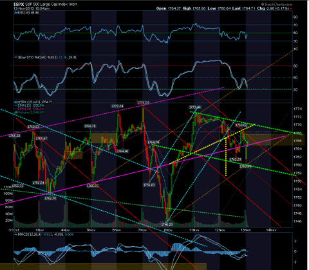Select the 11Nov date on time axis
The width and height of the screenshot is (309, 270).
(x=194, y=230)
